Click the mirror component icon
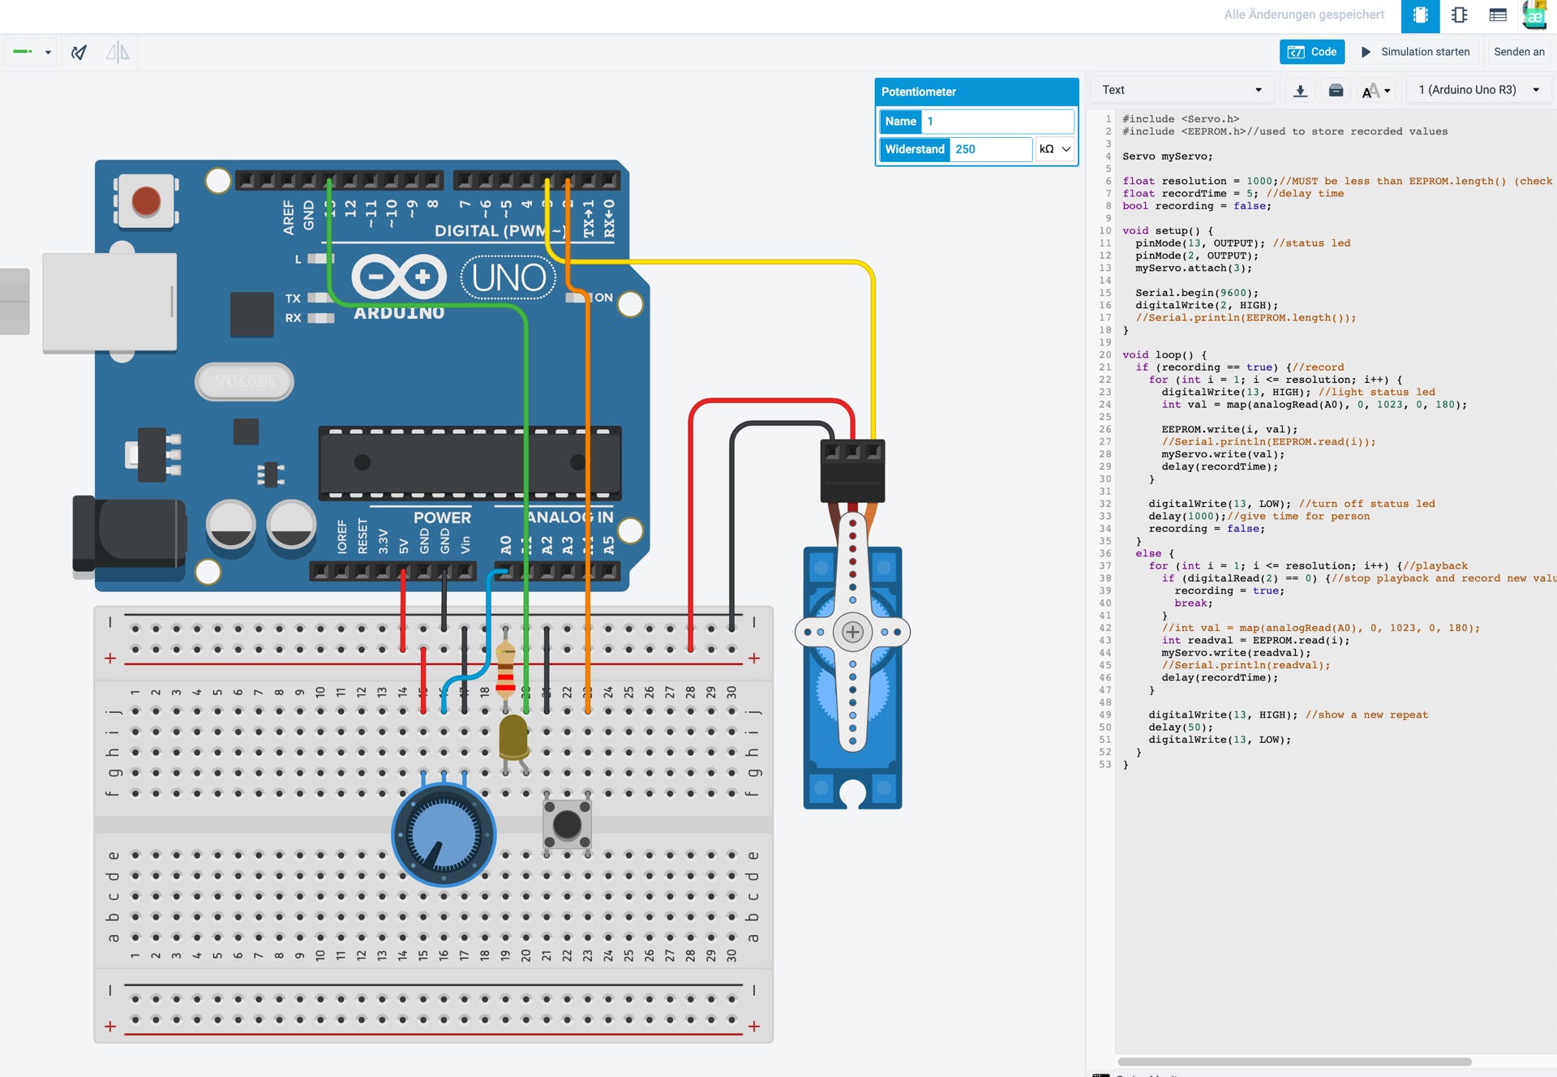1557x1077 pixels. click(x=118, y=53)
